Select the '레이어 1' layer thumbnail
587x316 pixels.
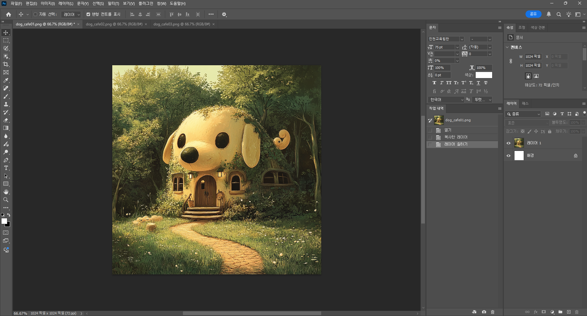[x=519, y=143]
